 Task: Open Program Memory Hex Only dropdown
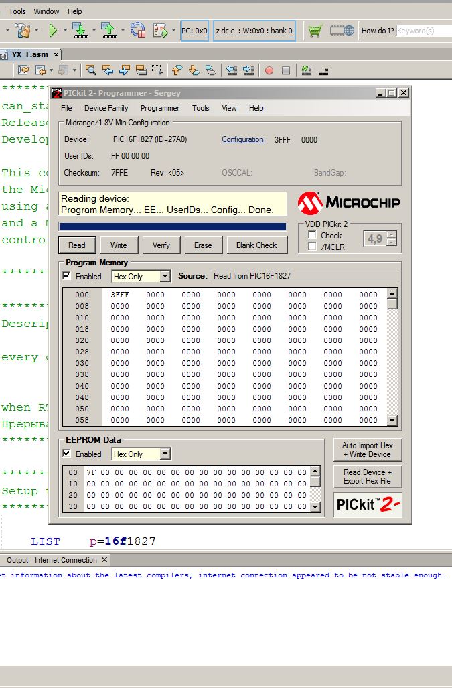pyautogui.click(x=165, y=276)
